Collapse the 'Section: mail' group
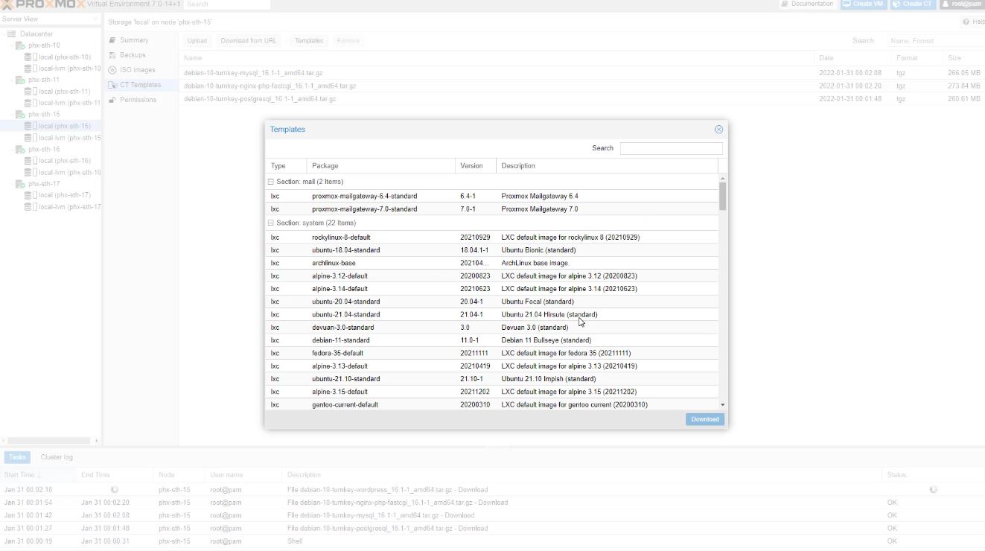 coord(271,182)
